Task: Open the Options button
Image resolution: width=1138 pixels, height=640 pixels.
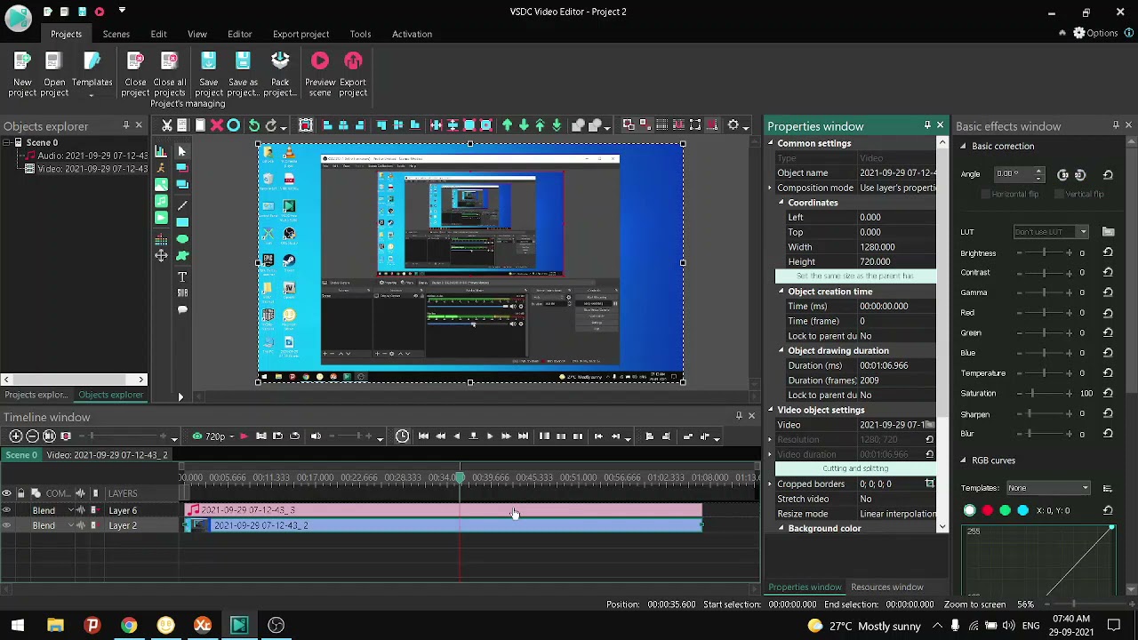Action: (1094, 33)
